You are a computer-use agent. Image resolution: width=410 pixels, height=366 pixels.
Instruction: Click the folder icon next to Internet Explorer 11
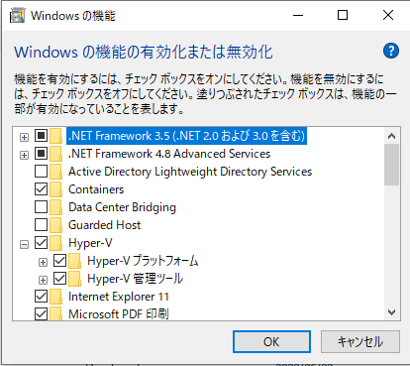click(56, 297)
